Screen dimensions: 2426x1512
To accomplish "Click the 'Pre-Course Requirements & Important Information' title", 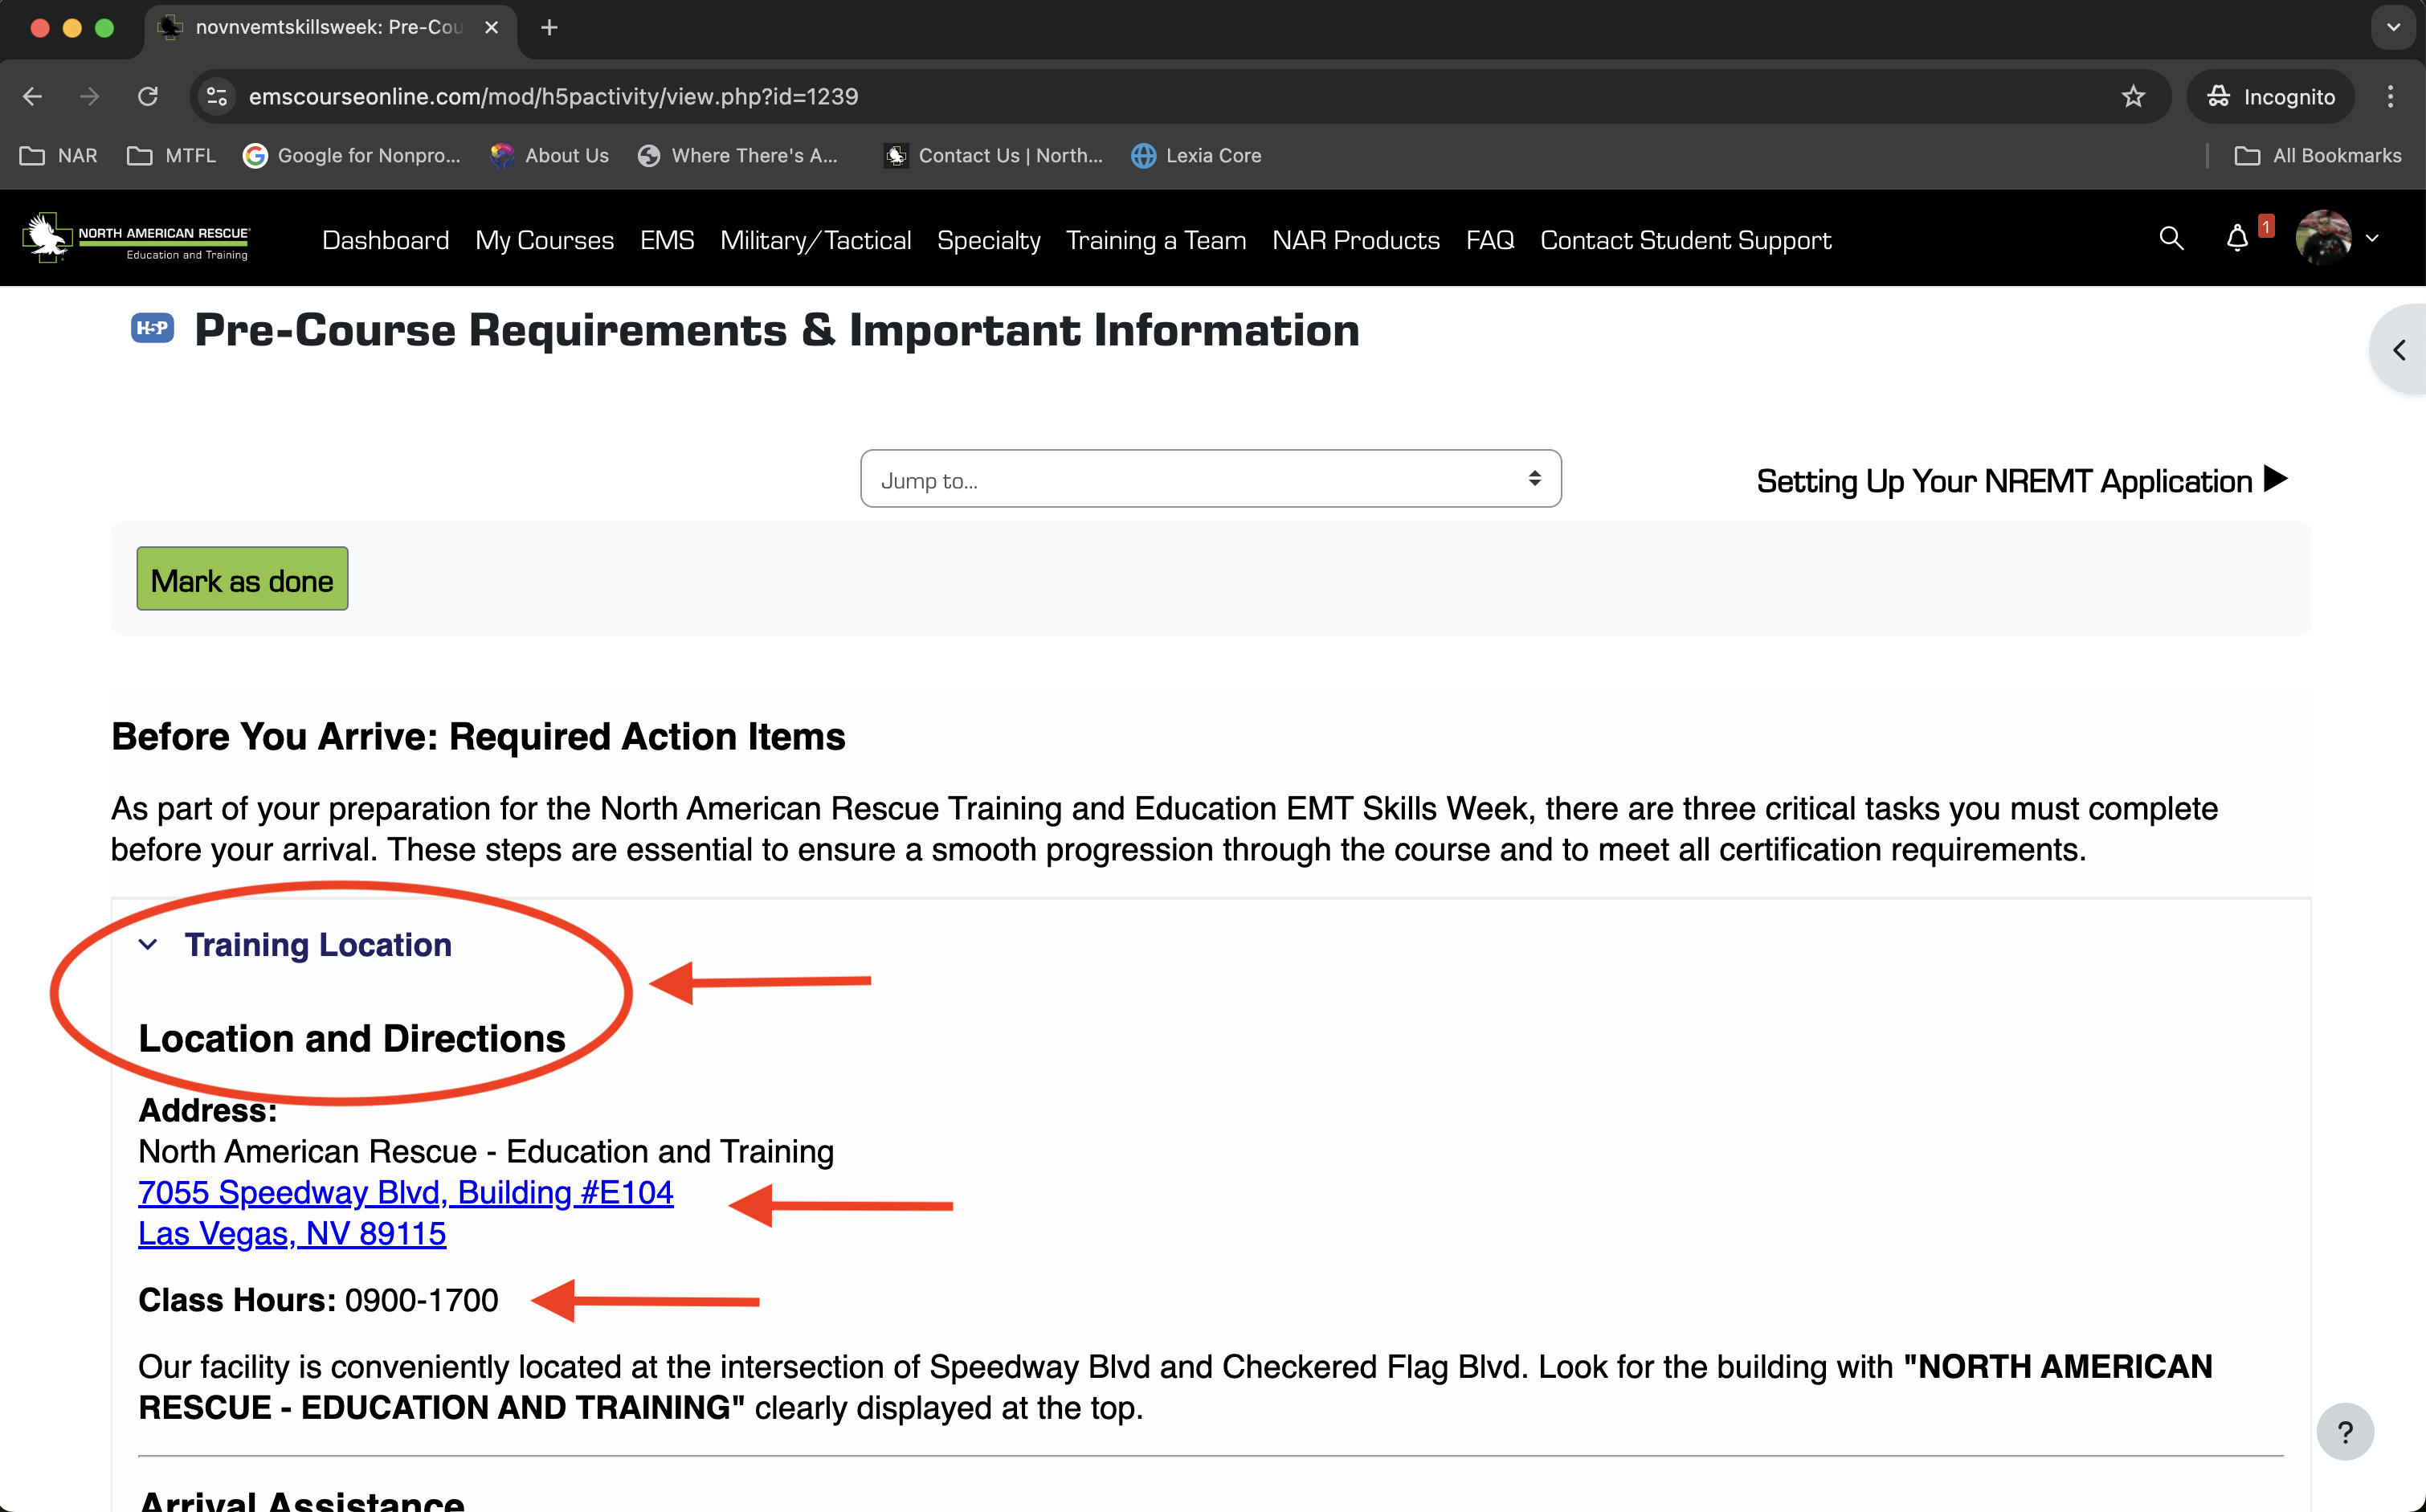I will (777, 330).
